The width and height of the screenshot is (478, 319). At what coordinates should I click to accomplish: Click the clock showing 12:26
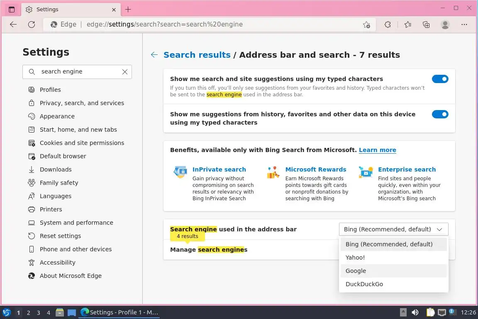468,312
